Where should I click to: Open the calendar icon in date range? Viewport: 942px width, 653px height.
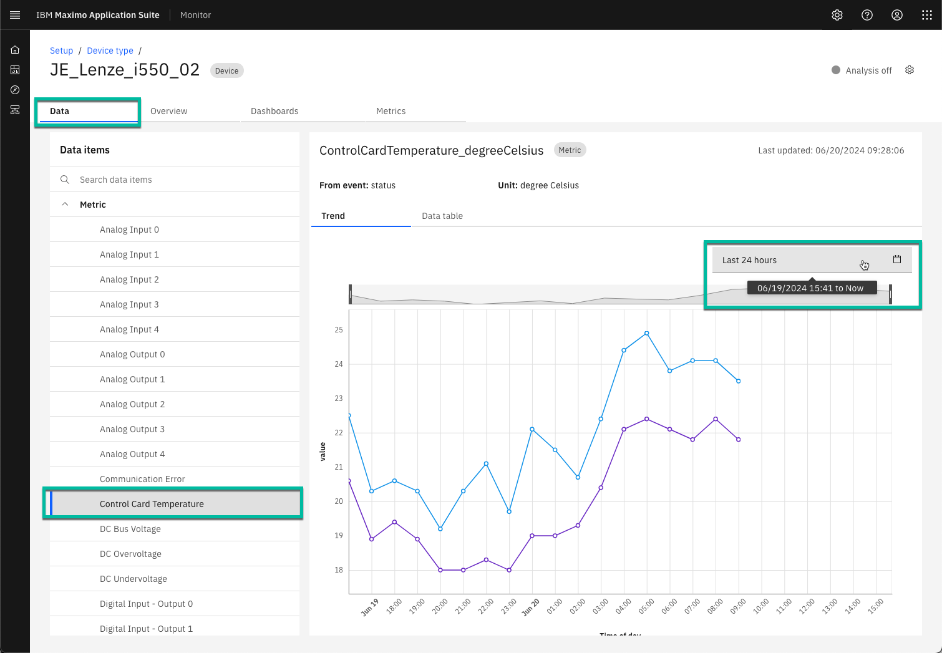point(897,259)
